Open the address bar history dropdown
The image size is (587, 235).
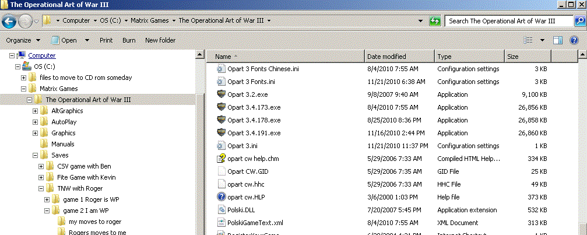pos(421,21)
